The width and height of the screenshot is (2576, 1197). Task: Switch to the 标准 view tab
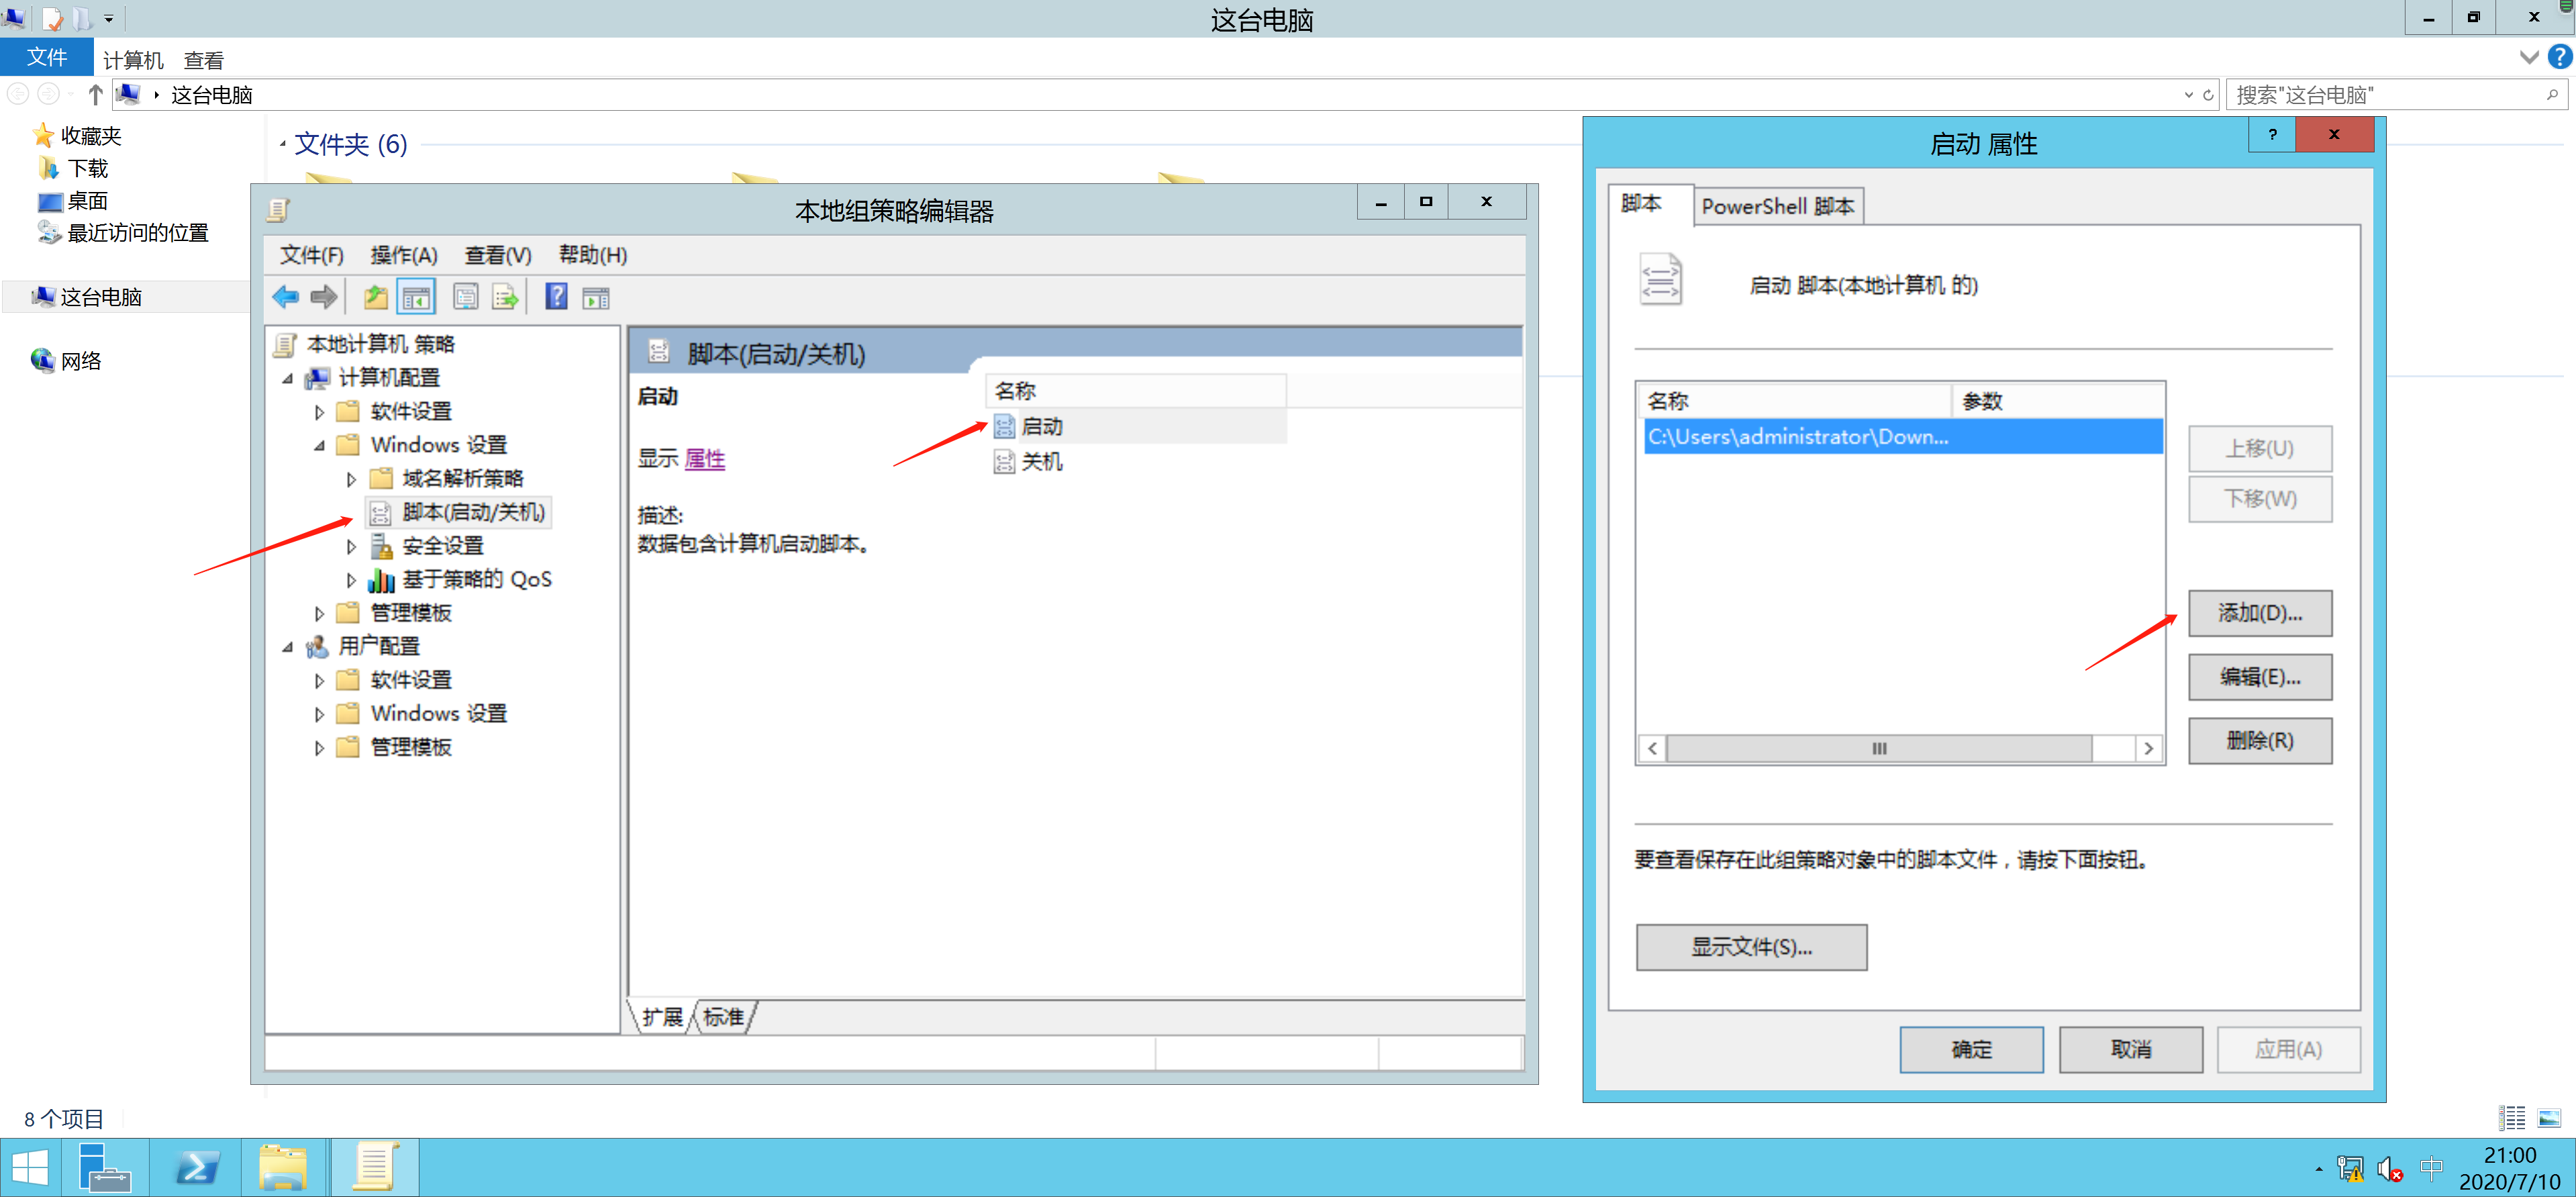(723, 1017)
